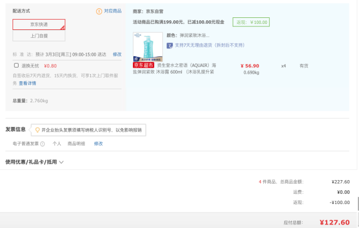Click the page vertical scrollbar thumb

pos(358,203)
